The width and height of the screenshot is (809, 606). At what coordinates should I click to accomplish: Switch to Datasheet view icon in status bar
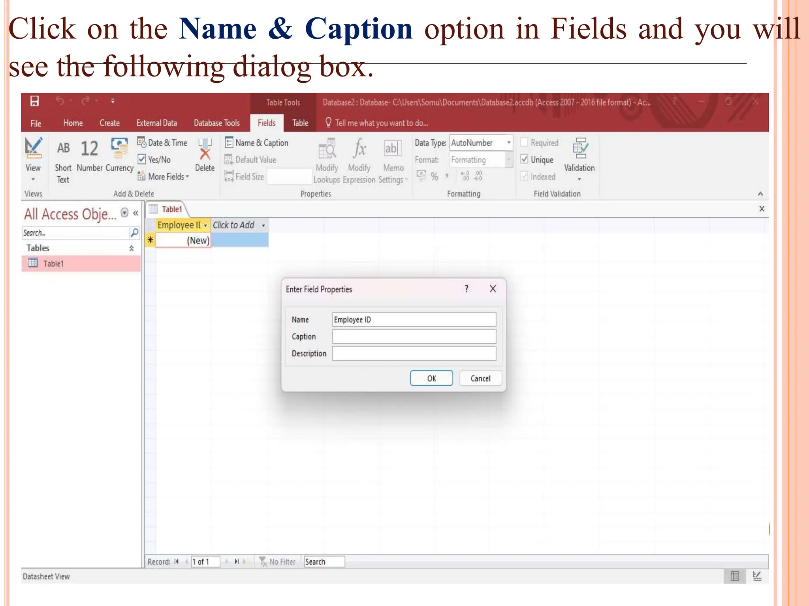[x=735, y=576]
